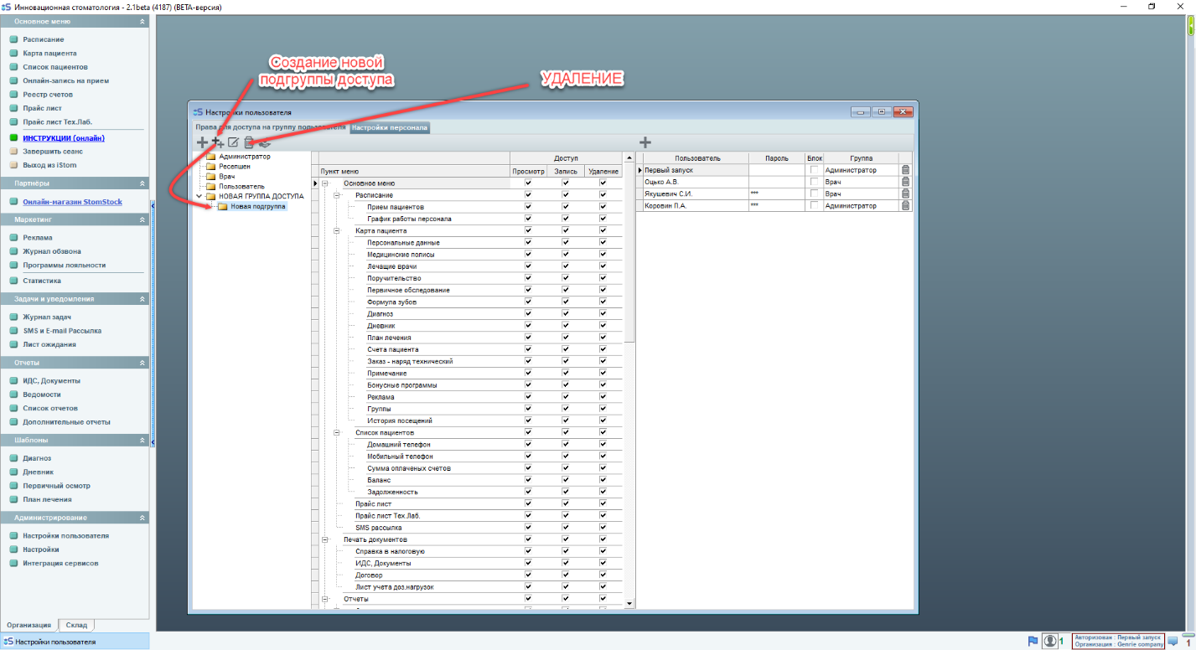
Task: Switch to the Склад bottom tab
Action: pyautogui.click(x=76, y=625)
